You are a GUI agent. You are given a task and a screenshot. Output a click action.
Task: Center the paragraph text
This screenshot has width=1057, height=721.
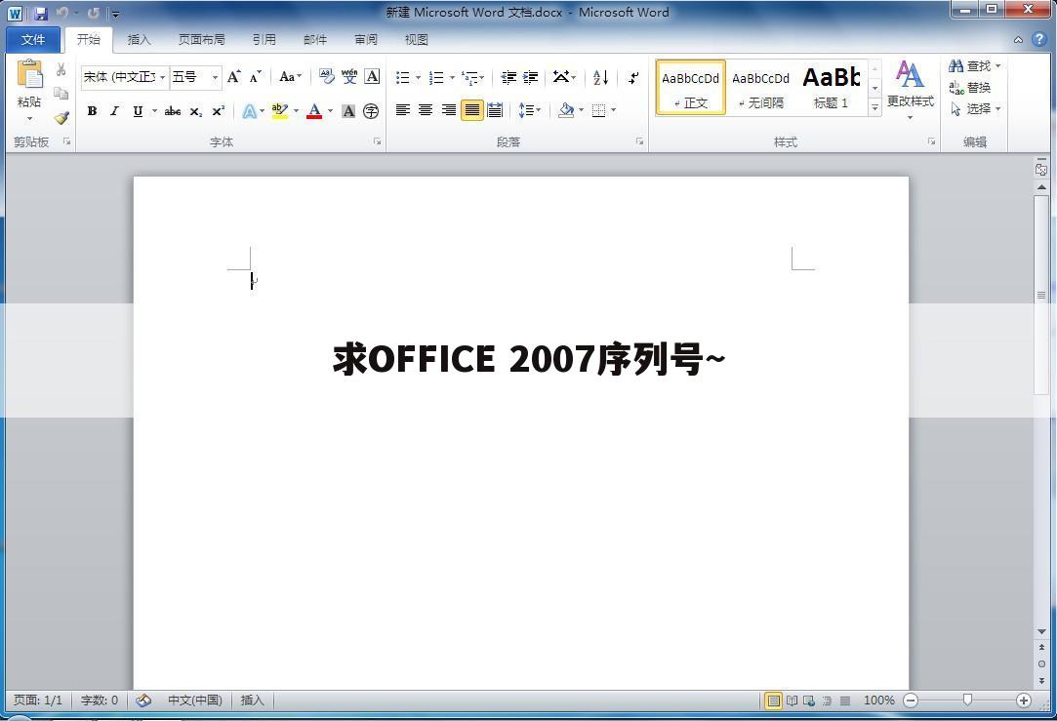click(426, 110)
